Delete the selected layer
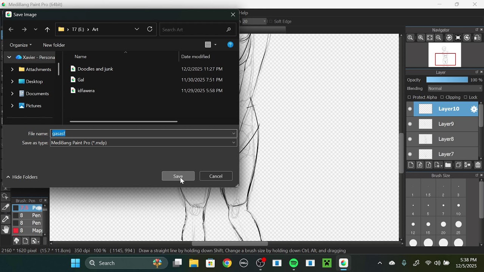Viewport: 484px width, 272px height. [478, 165]
